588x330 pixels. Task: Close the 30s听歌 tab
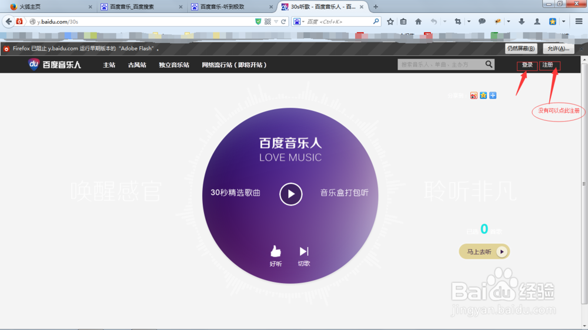362,6
